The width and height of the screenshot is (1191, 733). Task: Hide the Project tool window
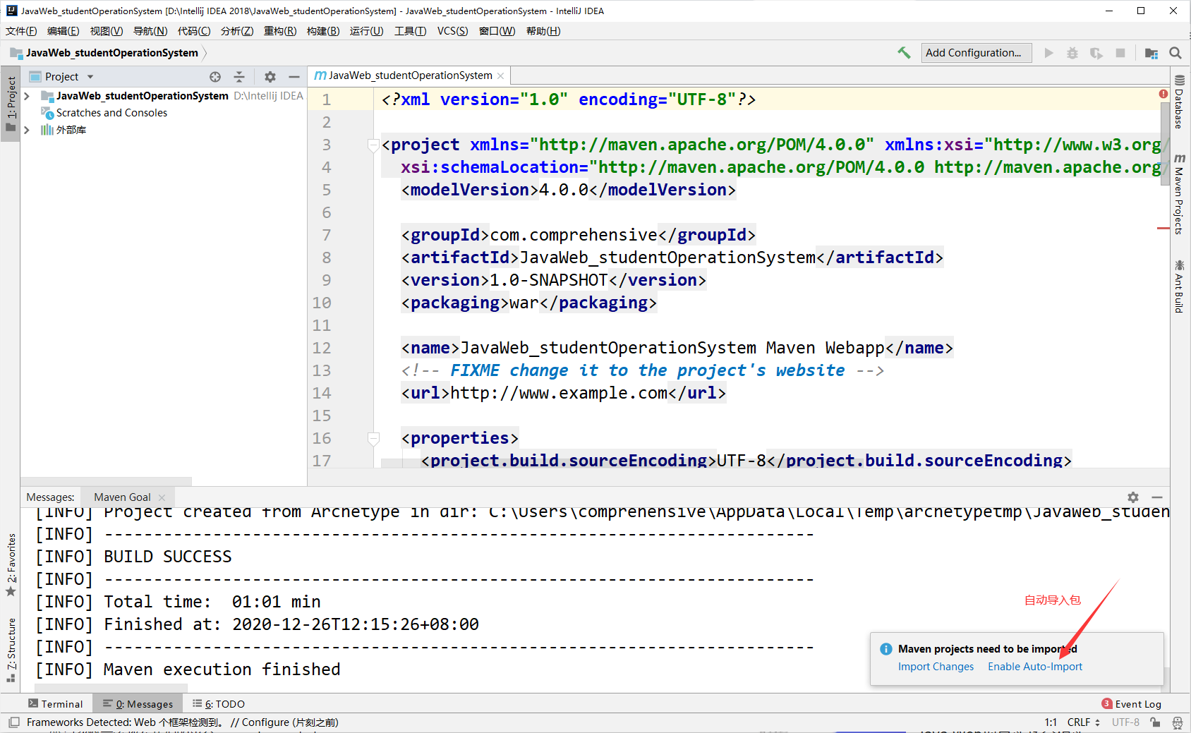(294, 77)
